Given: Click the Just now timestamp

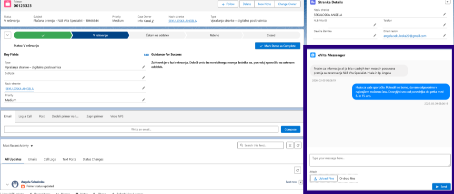Looking at the screenshot, I should [x=291, y=182].
